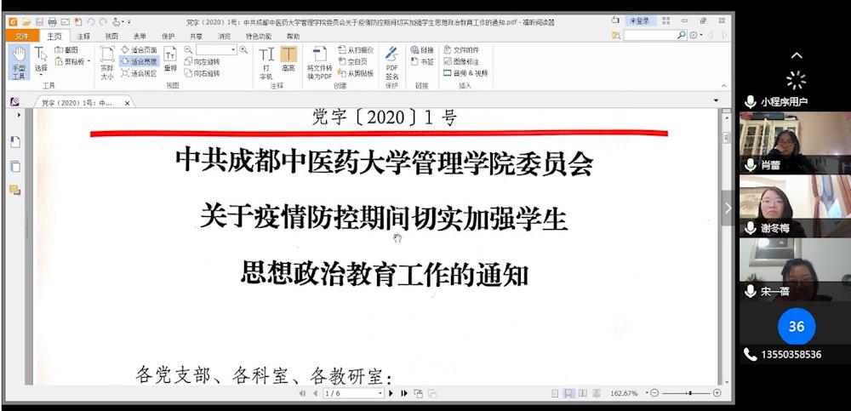Click the Print icon in quick toolbar

pyautogui.click(x=52, y=22)
